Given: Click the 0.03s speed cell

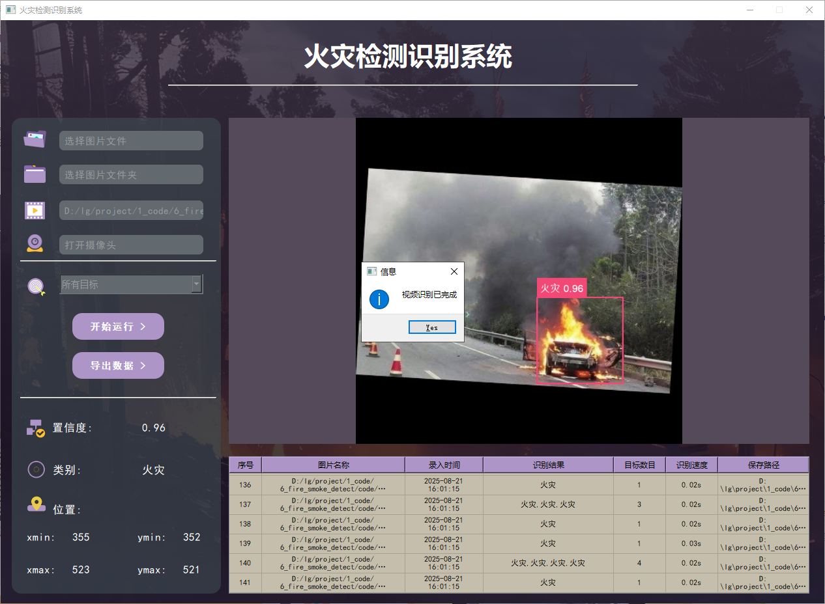Looking at the screenshot, I should coord(691,543).
